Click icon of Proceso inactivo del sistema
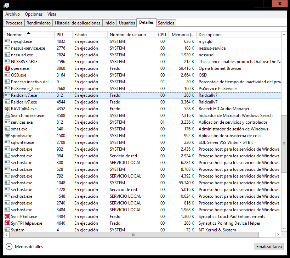Image resolution: width=290 pixels, height=258 pixels. pos(7,82)
